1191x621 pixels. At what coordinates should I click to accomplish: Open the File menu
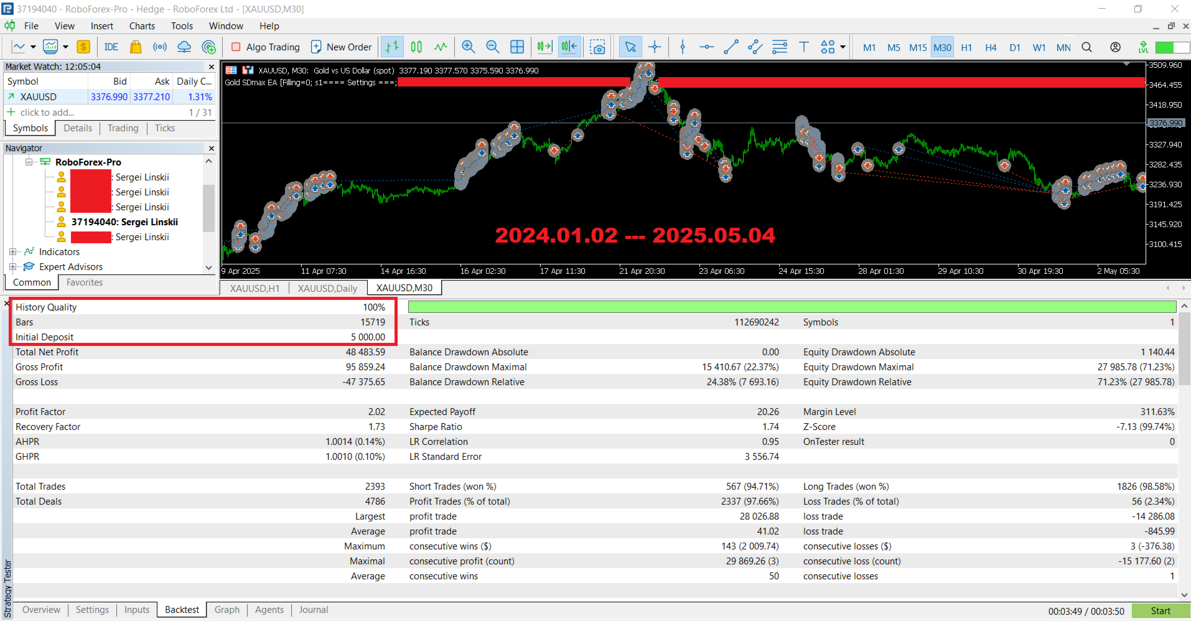(x=31, y=26)
